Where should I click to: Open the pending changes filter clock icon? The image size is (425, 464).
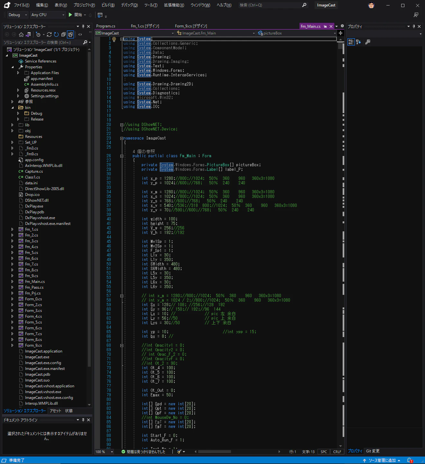(38, 34)
